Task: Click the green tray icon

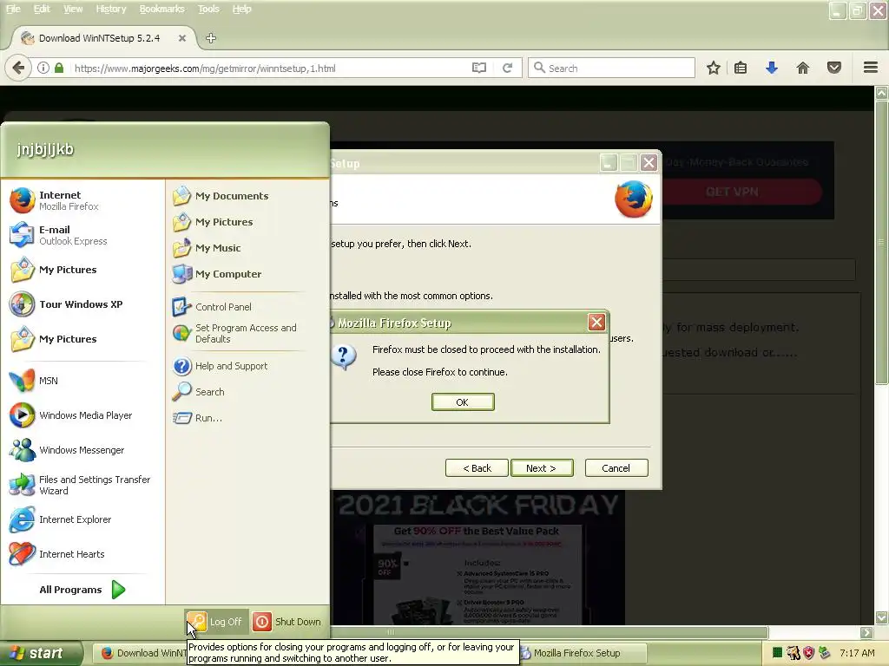Action: point(777,653)
